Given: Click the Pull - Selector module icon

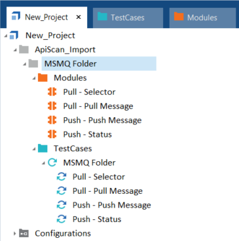Looking at the screenshot, I should [x=52, y=92].
